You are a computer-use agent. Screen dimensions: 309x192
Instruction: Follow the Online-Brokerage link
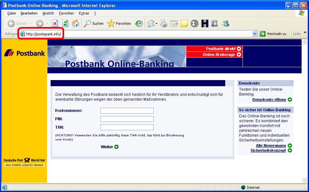(214, 55)
